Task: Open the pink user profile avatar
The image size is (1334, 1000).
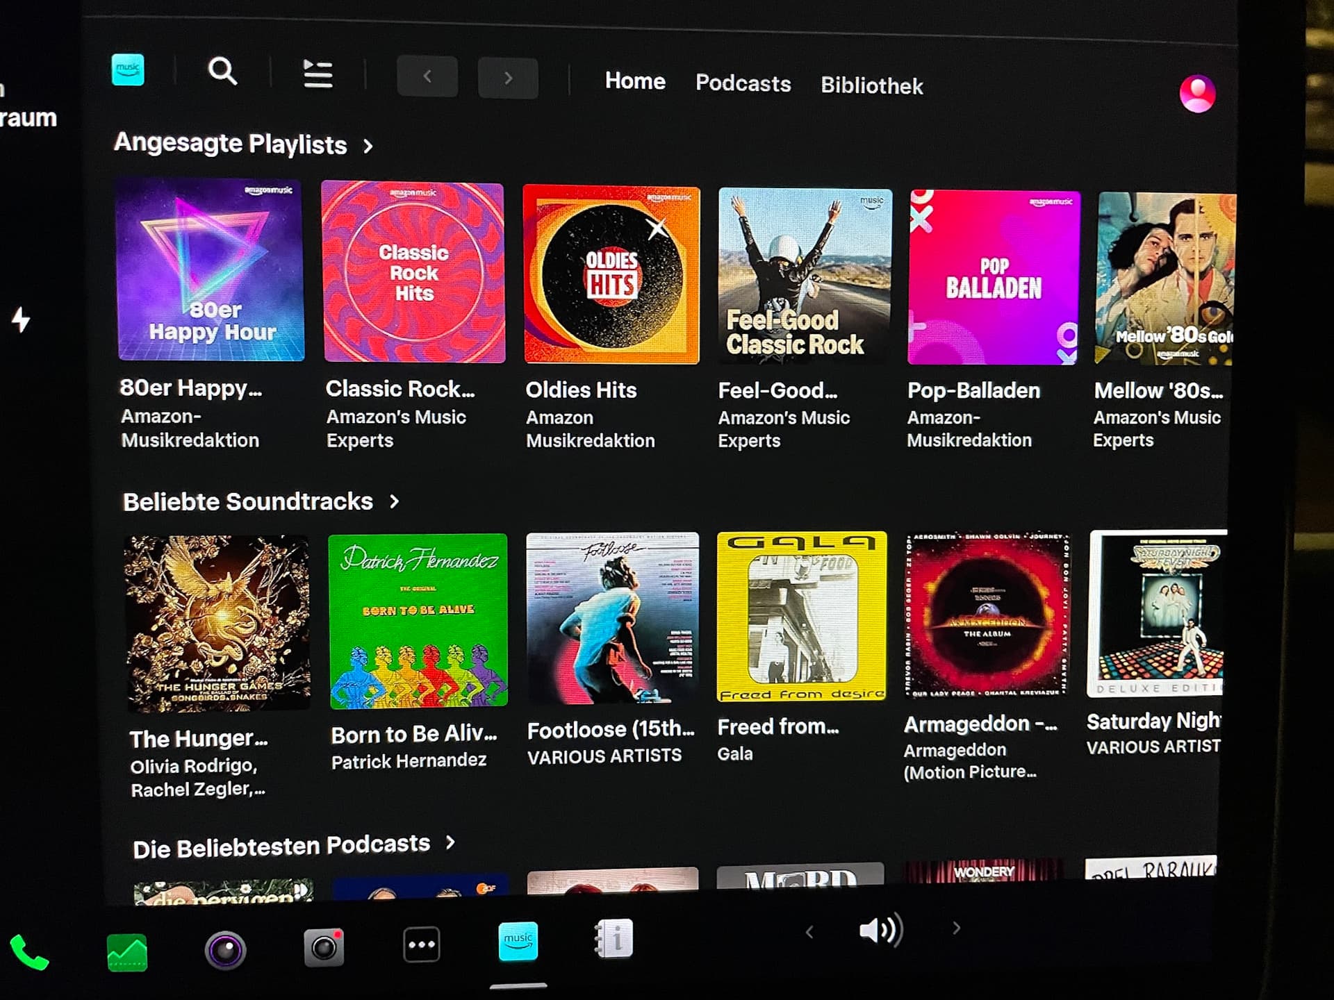Action: pyautogui.click(x=1197, y=94)
